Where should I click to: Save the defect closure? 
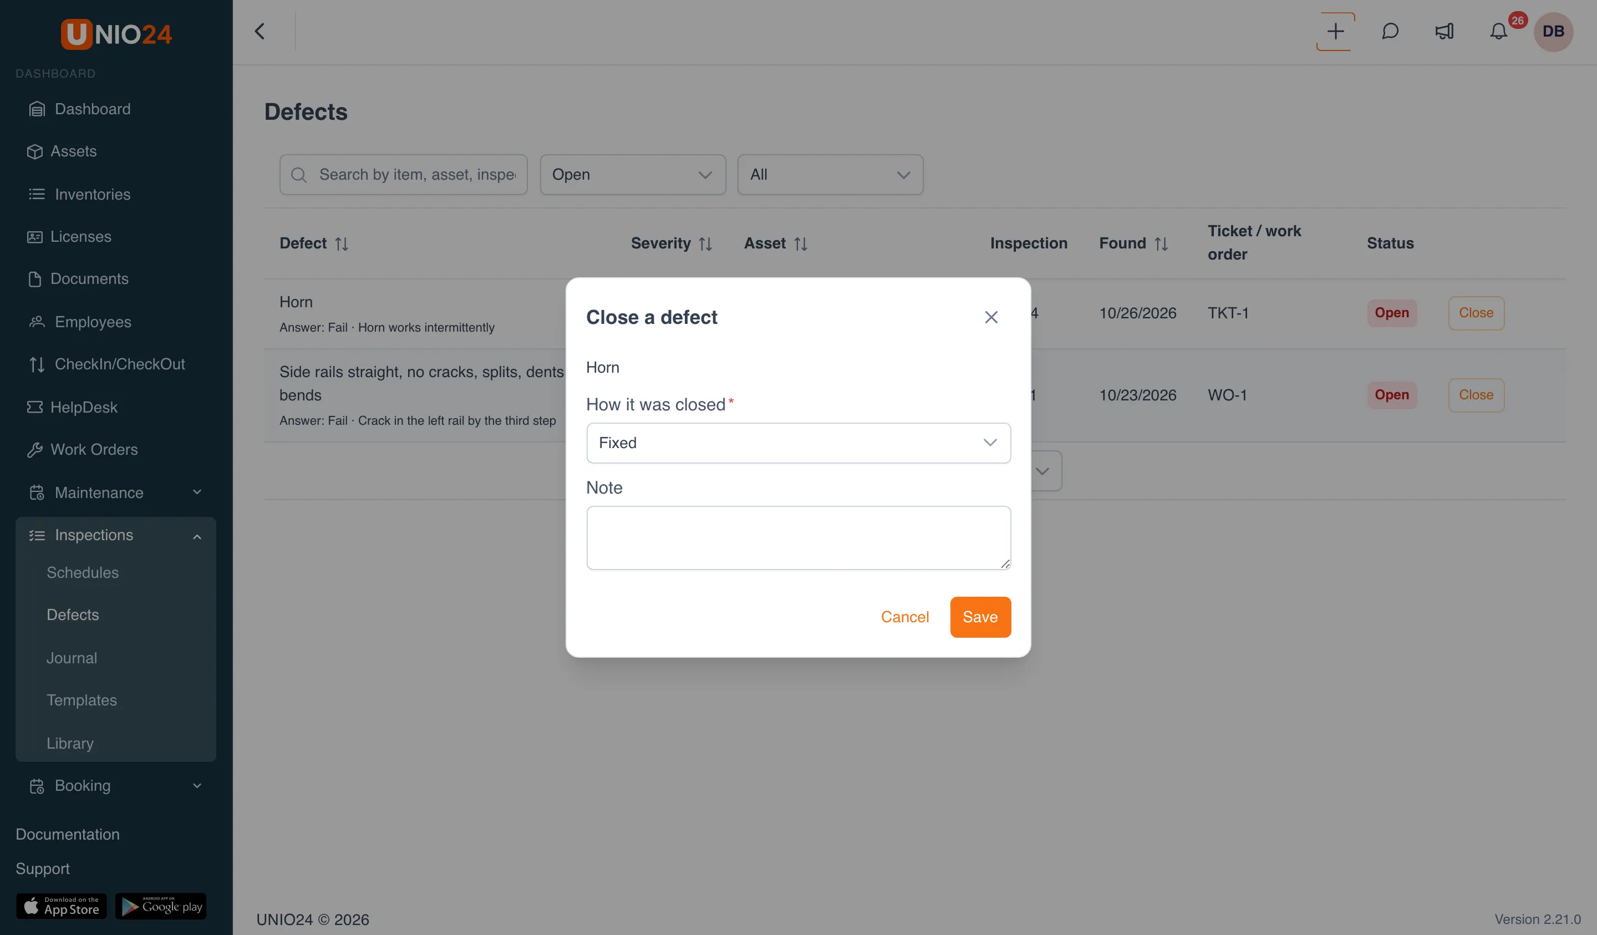pos(980,617)
